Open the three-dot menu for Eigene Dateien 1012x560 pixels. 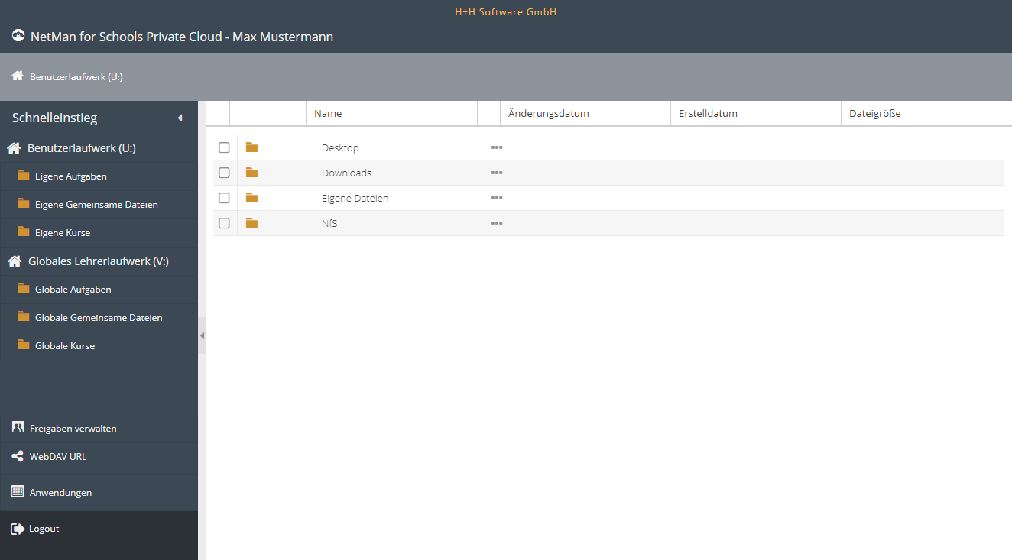497,198
